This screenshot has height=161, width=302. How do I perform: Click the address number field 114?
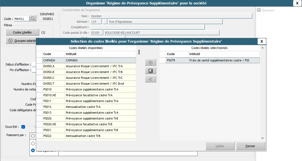96,22
